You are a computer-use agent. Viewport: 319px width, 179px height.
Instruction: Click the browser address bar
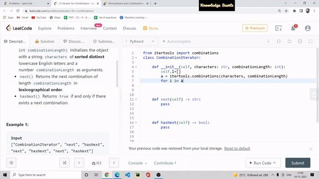[x=151, y=11]
